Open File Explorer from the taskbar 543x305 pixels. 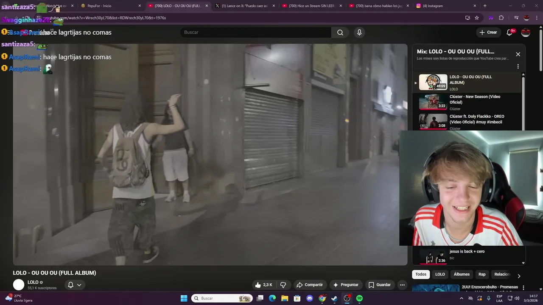(285, 298)
